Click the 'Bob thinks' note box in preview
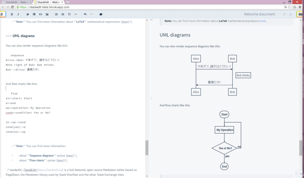This screenshot has width=304, height=178. click(243, 76)
